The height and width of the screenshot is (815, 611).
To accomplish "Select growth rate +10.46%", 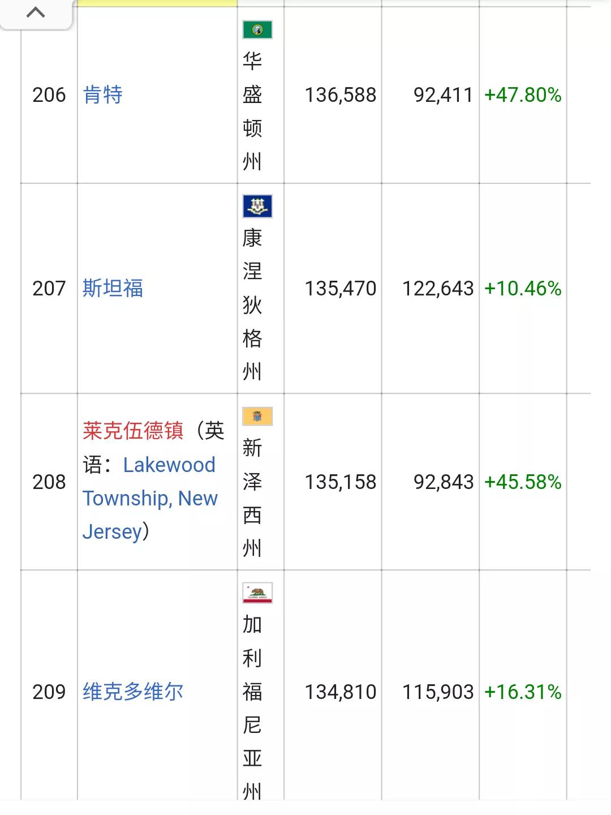I will [523, 288].
